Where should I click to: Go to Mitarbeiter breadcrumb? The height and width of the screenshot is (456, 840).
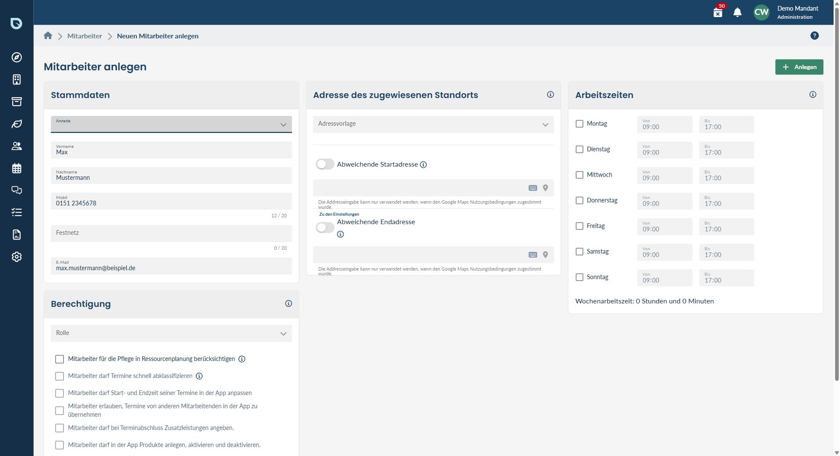[x=84, y=36]
